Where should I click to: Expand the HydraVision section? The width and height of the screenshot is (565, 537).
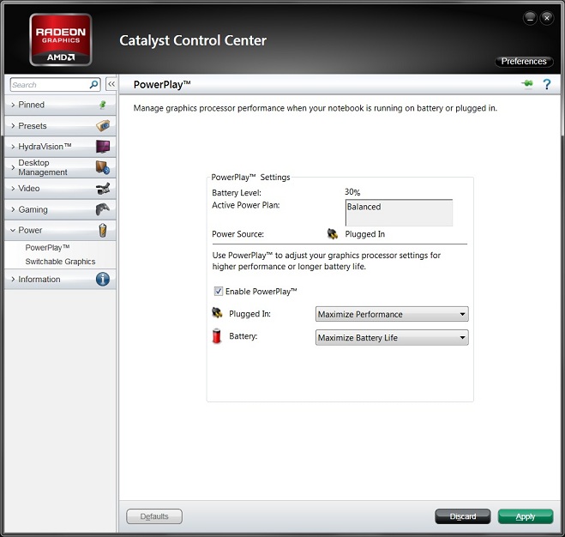click(60, 147)
